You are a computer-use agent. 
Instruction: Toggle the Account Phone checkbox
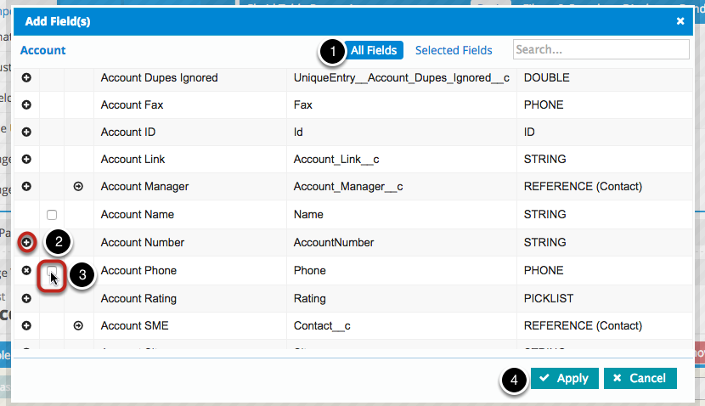pos(52,272)
